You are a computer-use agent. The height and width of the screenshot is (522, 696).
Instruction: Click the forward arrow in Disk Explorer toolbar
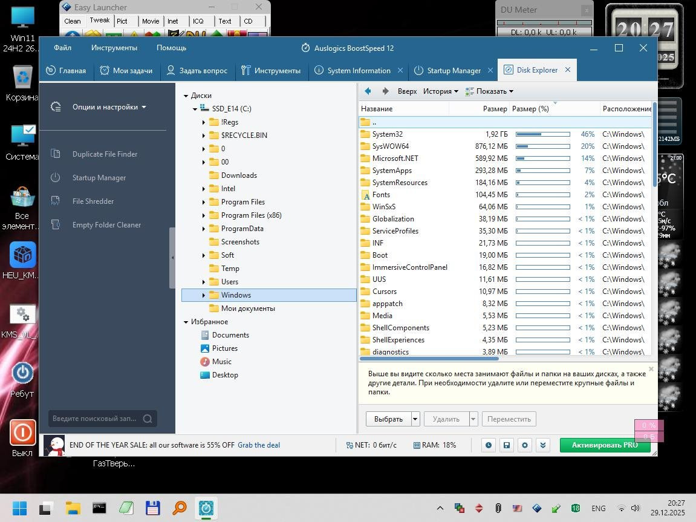385,91
